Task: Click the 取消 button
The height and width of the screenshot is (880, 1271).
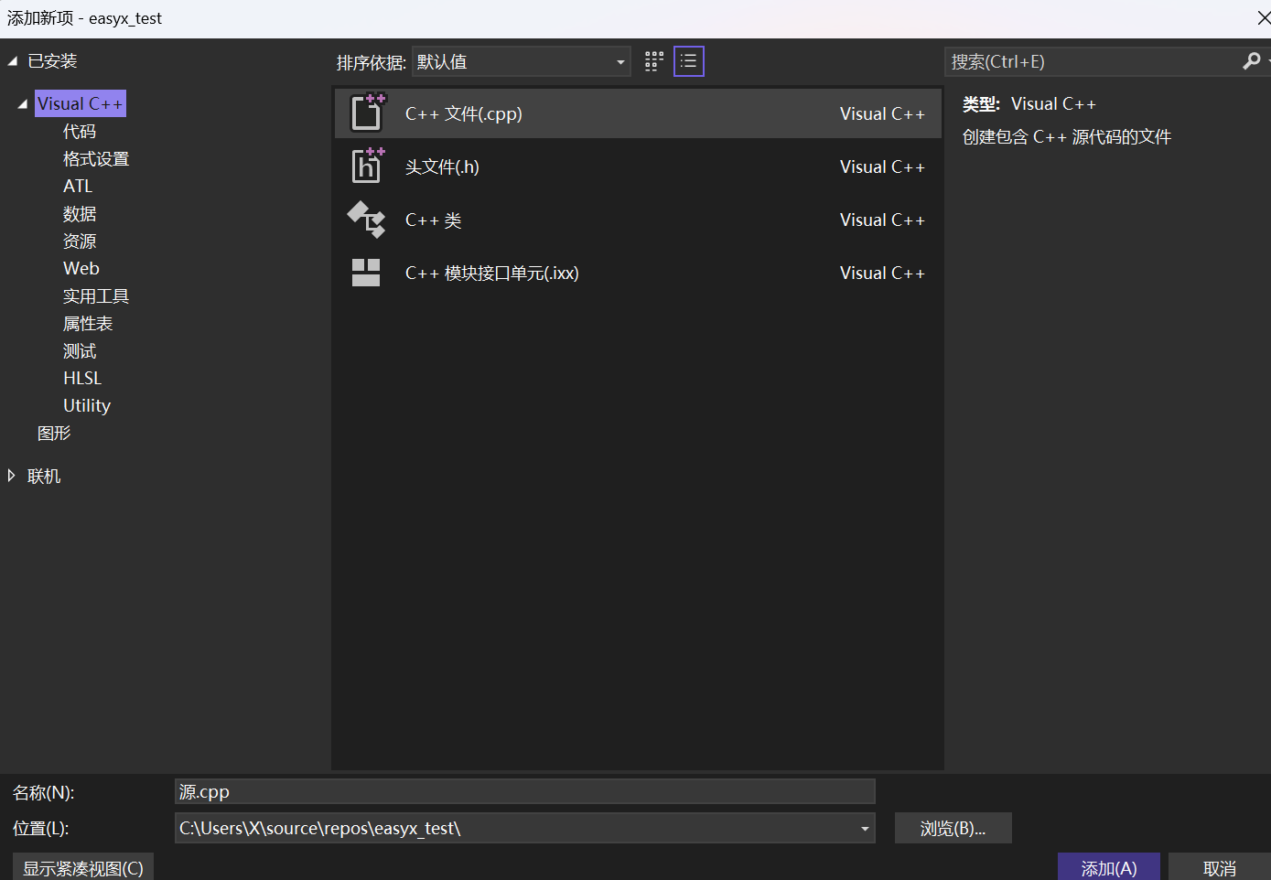Action: pyautogui.click(x=1220, y=867)
